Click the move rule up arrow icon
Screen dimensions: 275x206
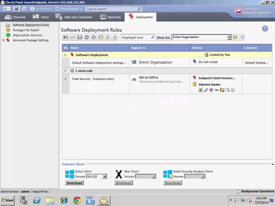pyautogui.click(x=108, y=37)
